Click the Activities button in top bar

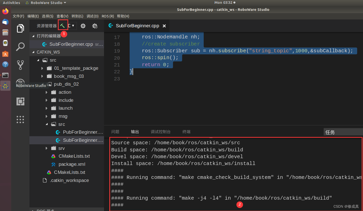[11, 3]
